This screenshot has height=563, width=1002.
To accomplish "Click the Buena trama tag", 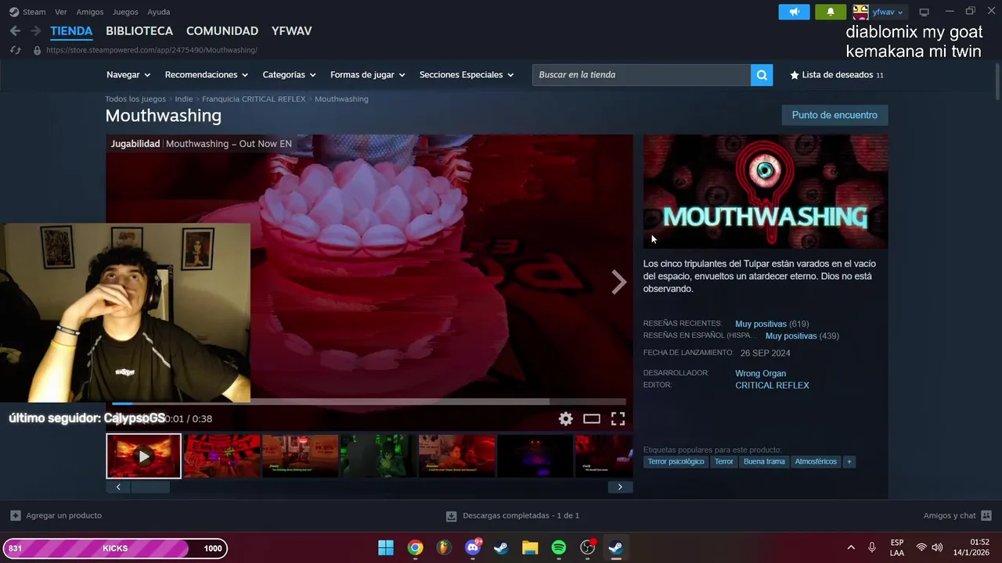I will [764, 461].
